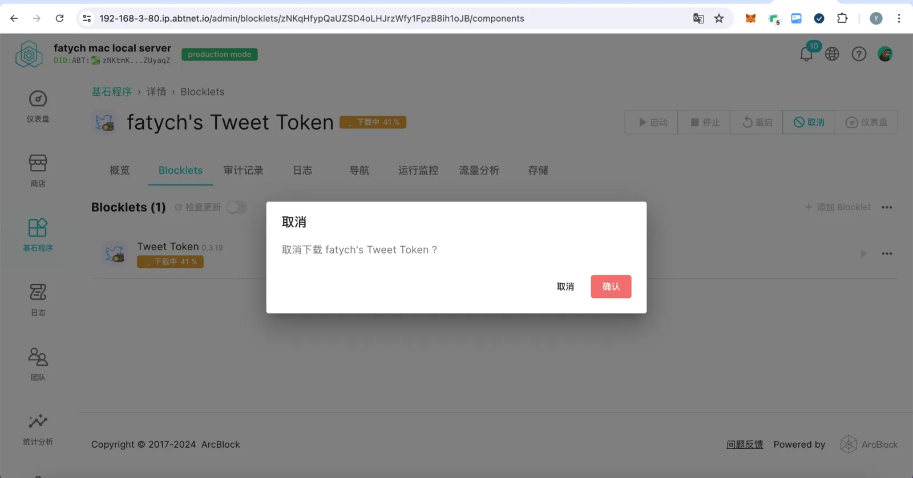Open 仪表盘 dashboard in sidebar
The height and width of the screenshot is (478, 913).
[x=38, y=107]
